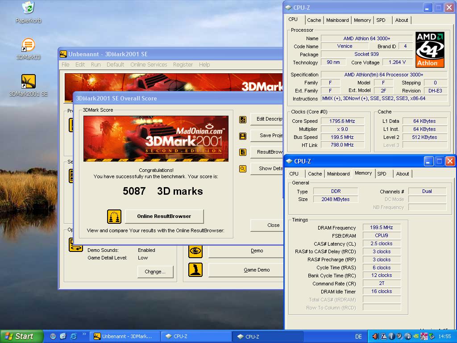457x343 pixels.
Task: Close the Overall Score dialog
Action: (x=267, y=225)
